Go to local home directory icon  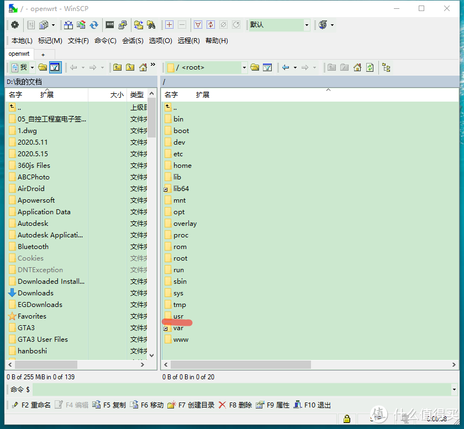(x=143, y=67)
